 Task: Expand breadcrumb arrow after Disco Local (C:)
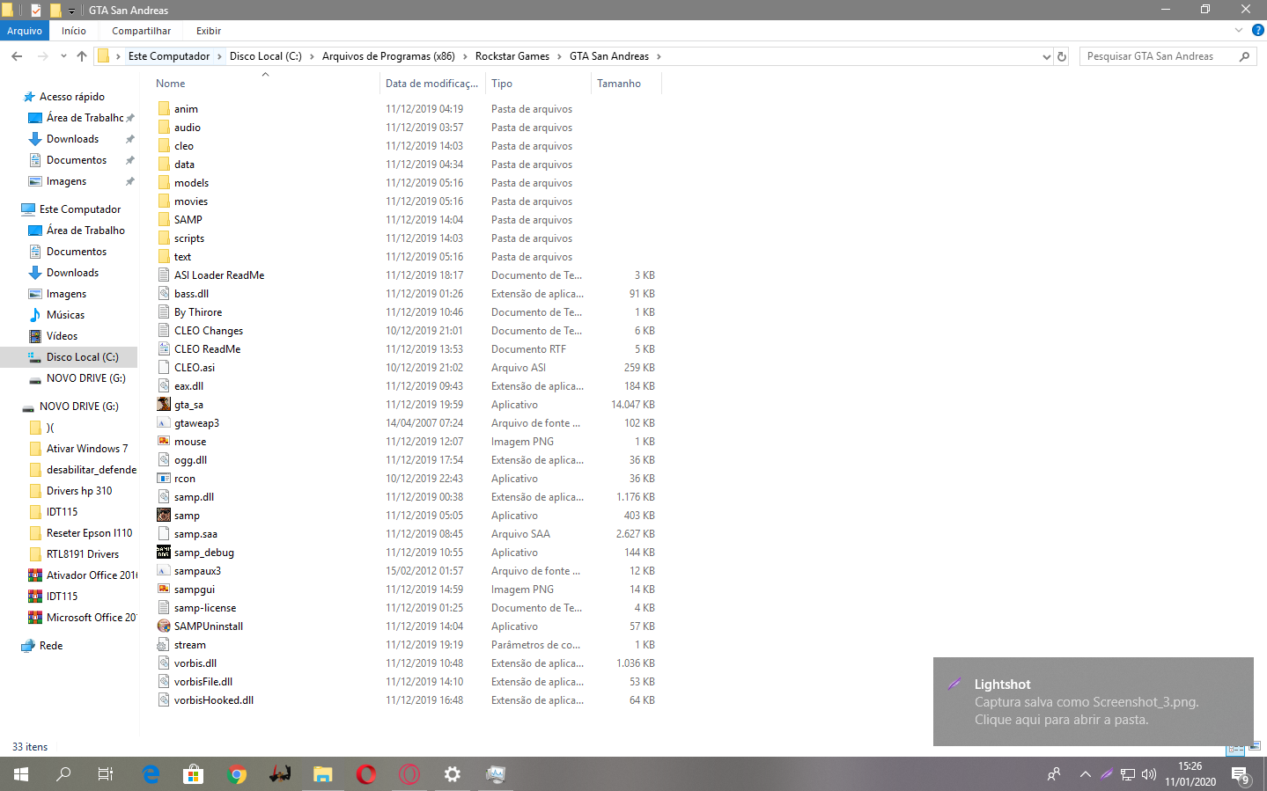coord(312,56)
